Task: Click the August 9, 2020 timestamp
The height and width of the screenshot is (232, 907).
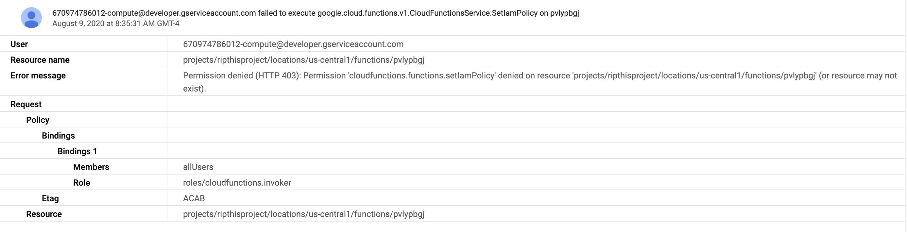Action: [116, 24]
